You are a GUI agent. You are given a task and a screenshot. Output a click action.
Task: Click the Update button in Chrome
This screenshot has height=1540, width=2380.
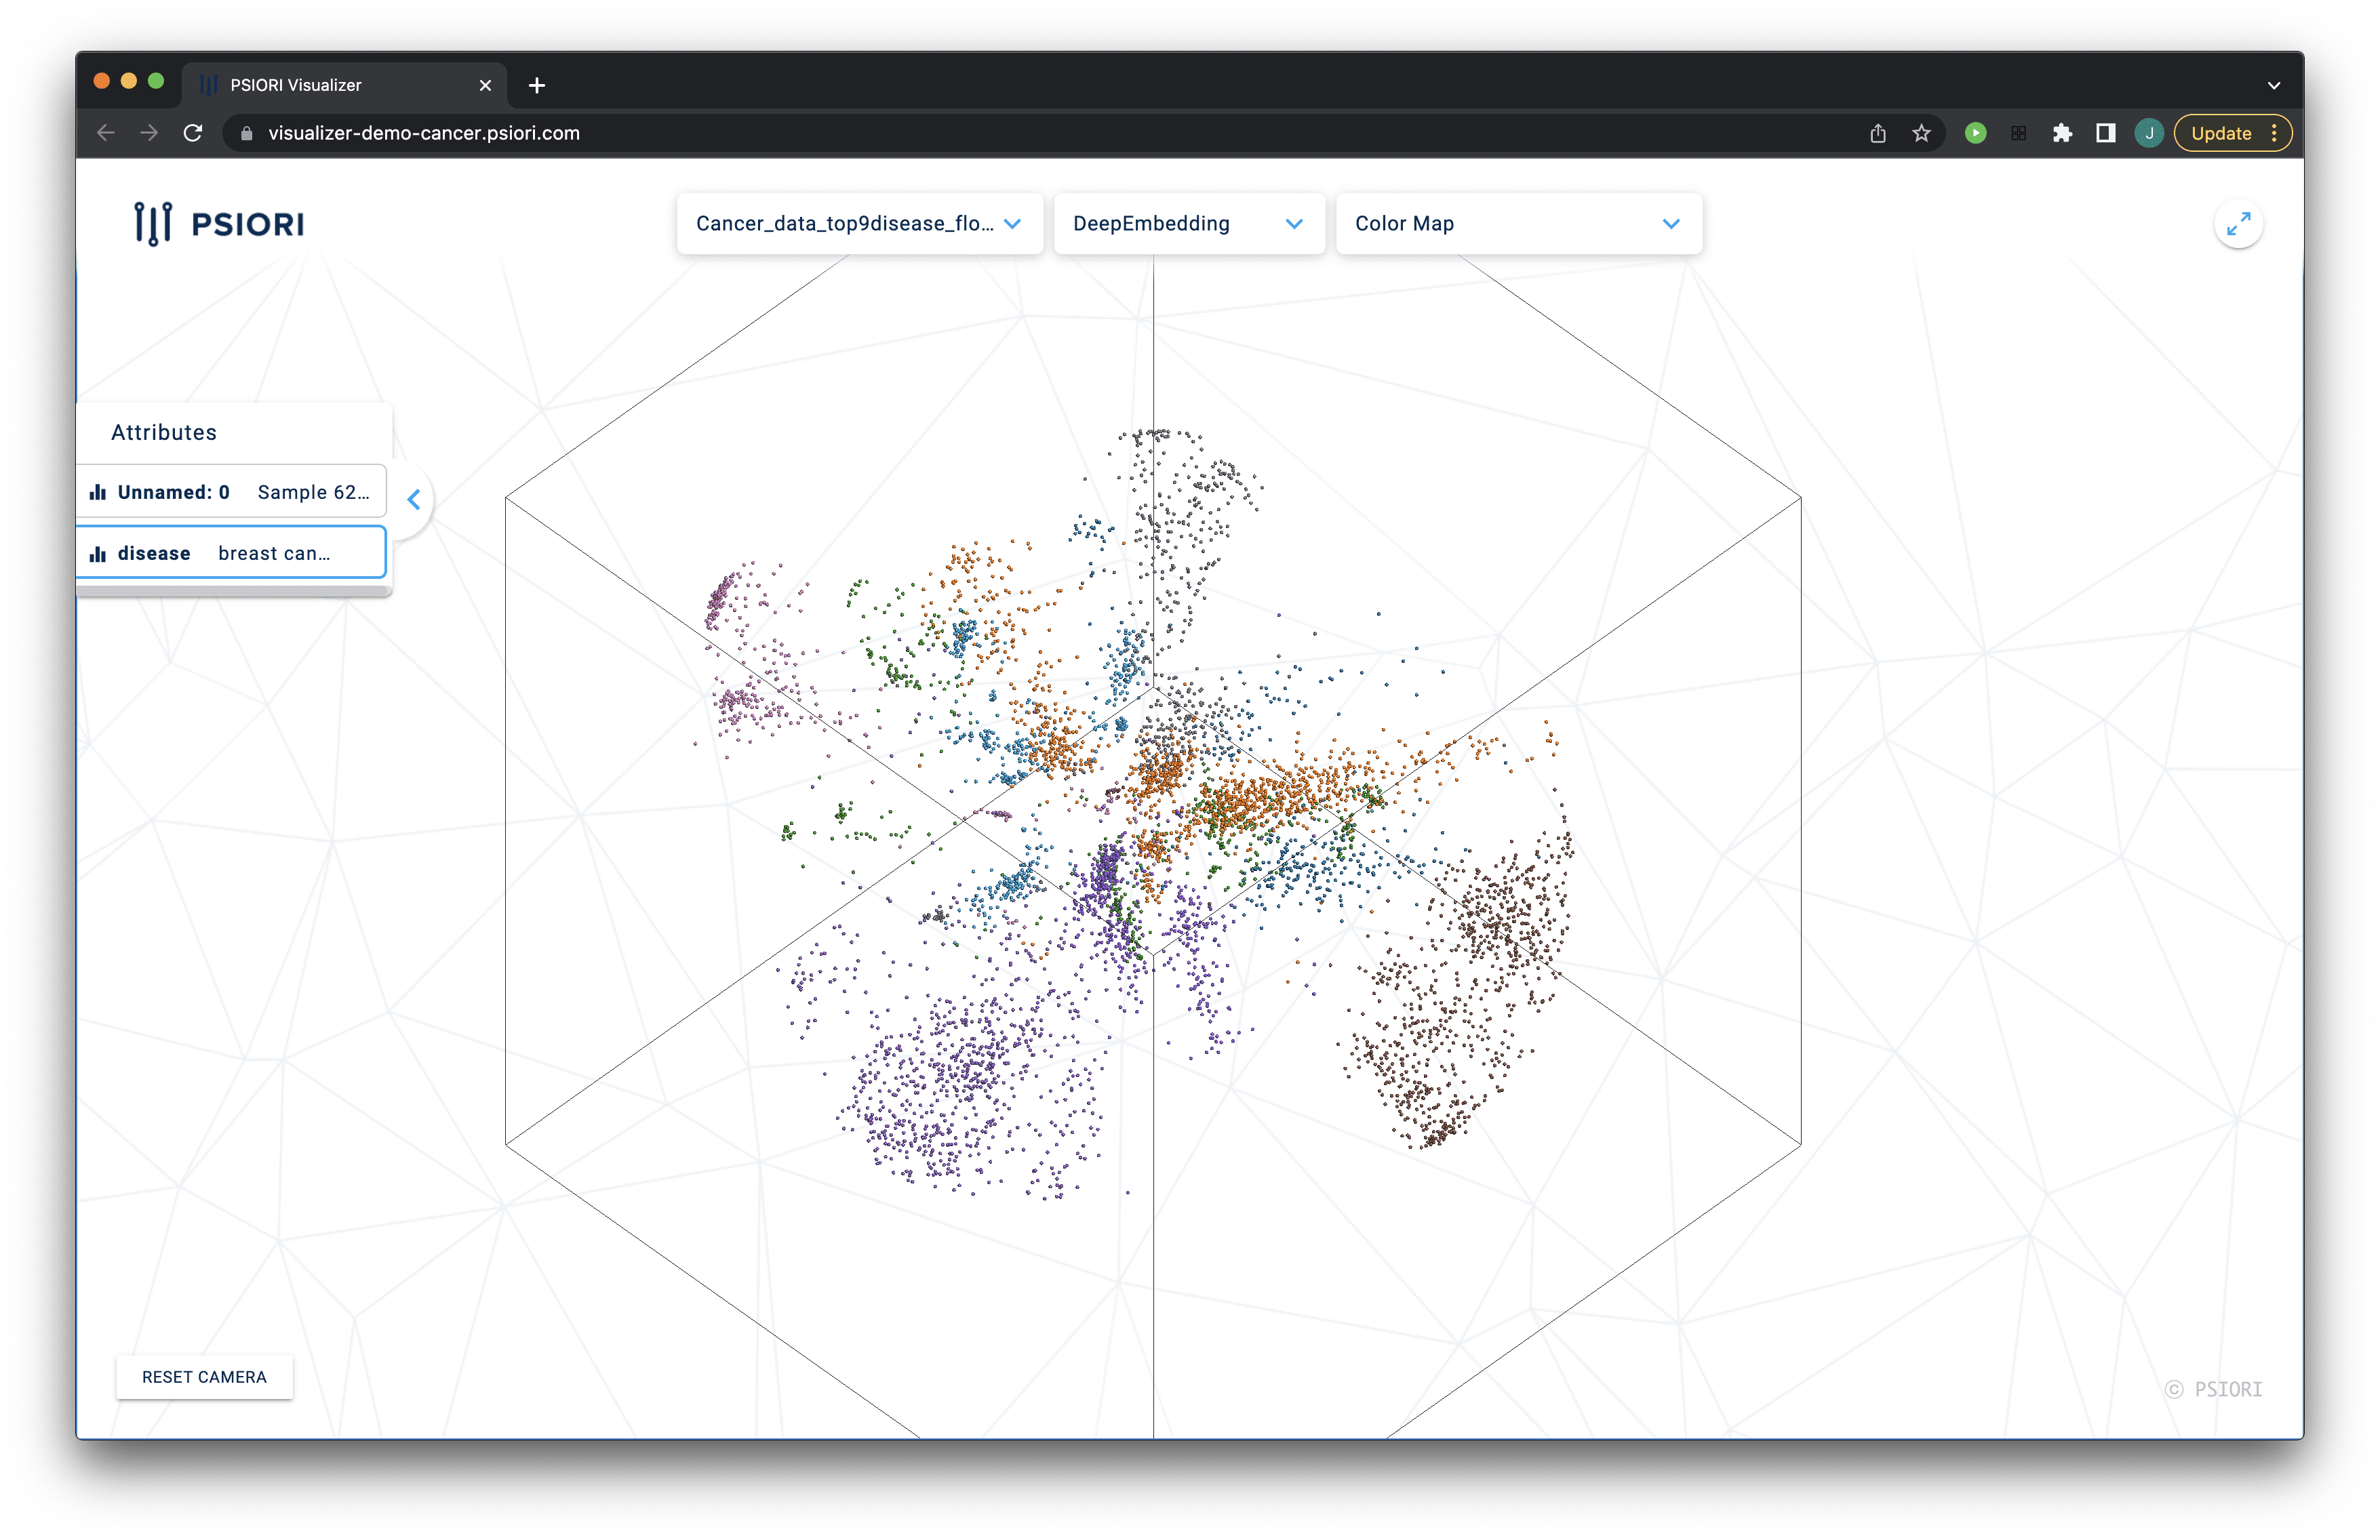click(2221, 133)
